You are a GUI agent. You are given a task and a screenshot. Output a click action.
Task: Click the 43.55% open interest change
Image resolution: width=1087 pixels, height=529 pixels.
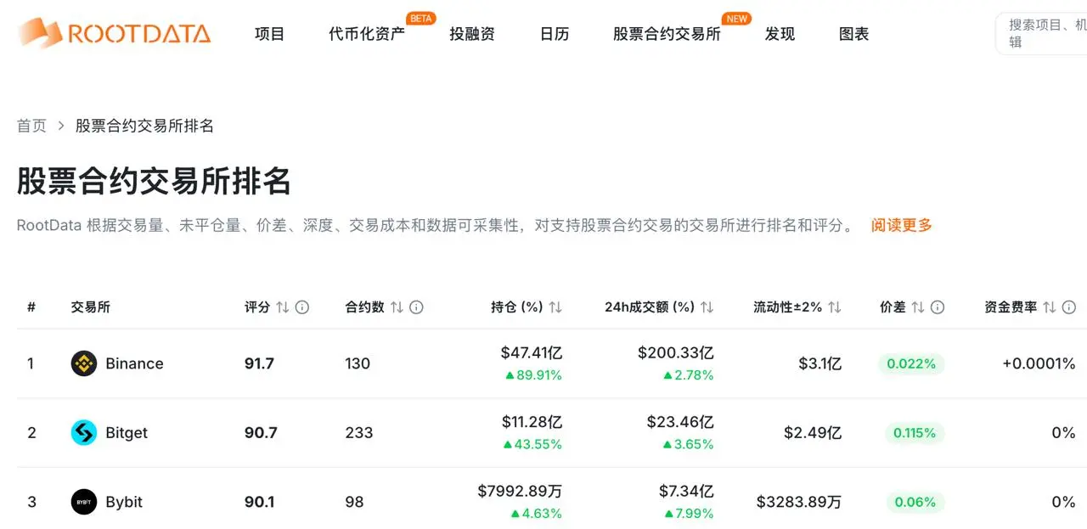point(533,444)
